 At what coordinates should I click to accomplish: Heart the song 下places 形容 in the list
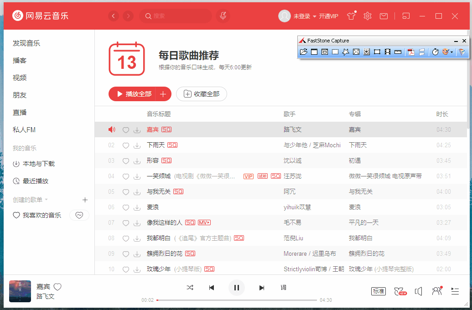pyautogui.click(x=126, y=160)
